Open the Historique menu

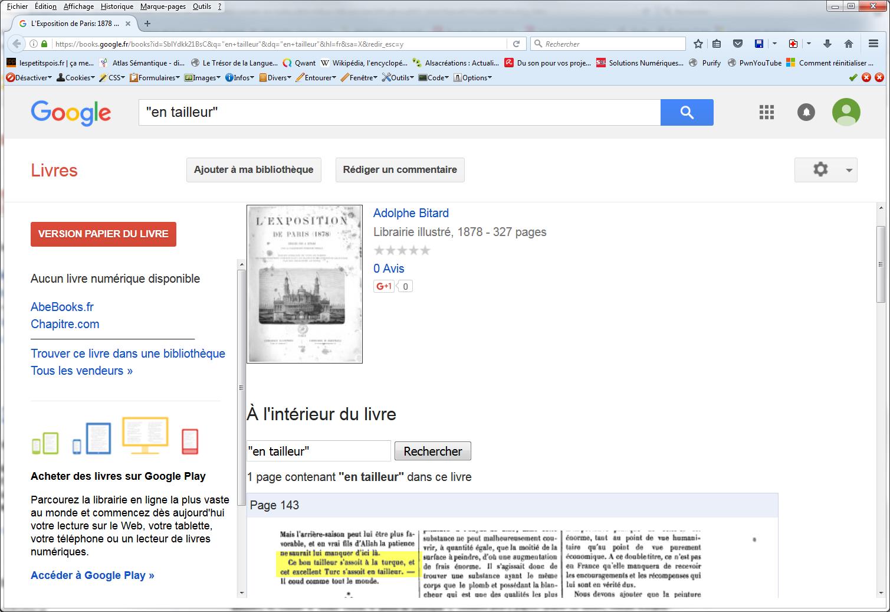pos(117,6)
